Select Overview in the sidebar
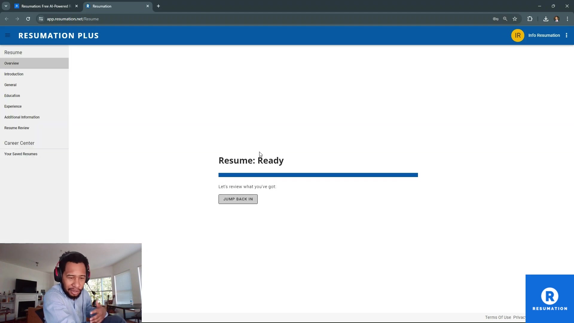 [x=34, y=63]
